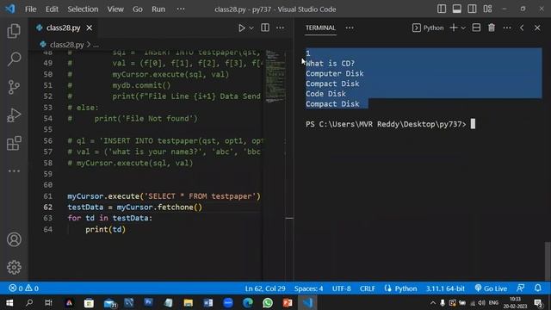
Task: Open the Explorer view in activity bar
Action: coord(14,31)
